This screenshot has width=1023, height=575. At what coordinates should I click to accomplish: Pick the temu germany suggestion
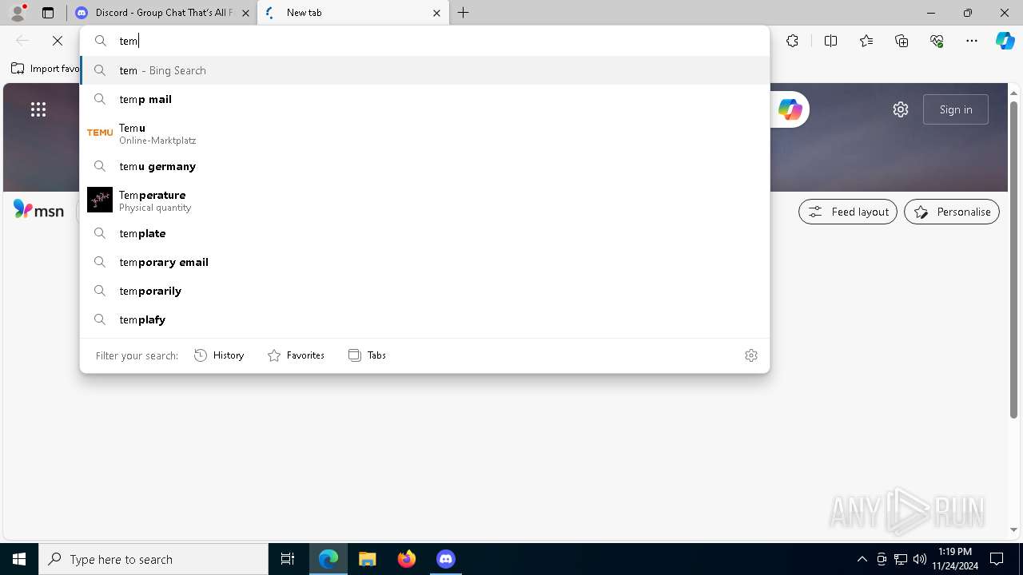pos(424,166)
